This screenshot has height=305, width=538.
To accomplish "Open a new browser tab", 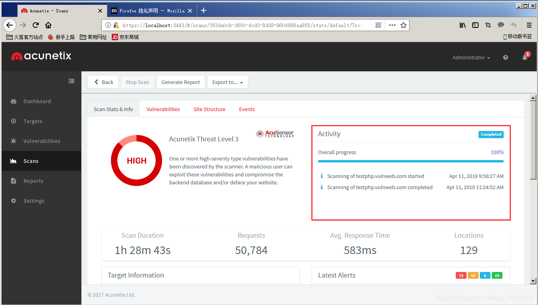I will 204,11.
